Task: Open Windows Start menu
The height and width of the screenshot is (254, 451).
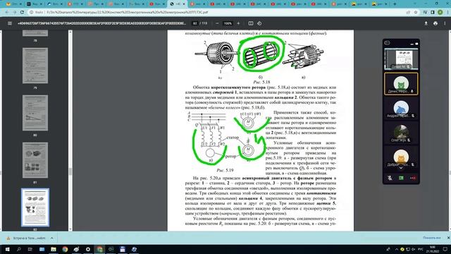Action: [7, 249]
